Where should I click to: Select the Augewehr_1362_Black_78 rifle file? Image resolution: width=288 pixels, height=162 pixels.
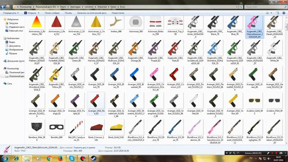pyautogui.click(x=215, y=25)
